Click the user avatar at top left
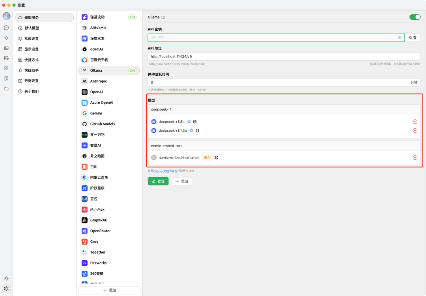 coord(7,16)
